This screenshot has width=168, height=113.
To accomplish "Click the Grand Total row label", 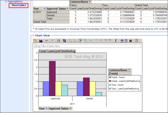I will [x=51, y=22].
